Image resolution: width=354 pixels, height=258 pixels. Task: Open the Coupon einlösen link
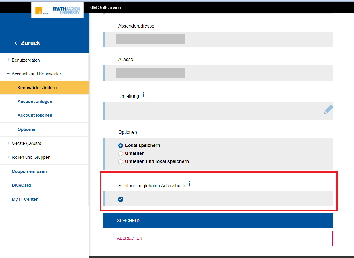pos(29,171)
